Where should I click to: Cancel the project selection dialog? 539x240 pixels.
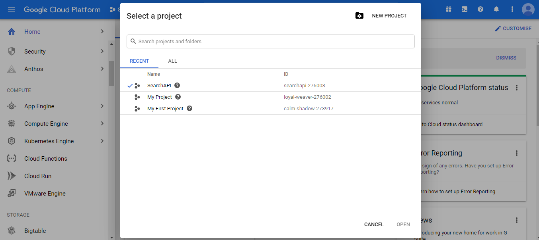click(374, 225)
